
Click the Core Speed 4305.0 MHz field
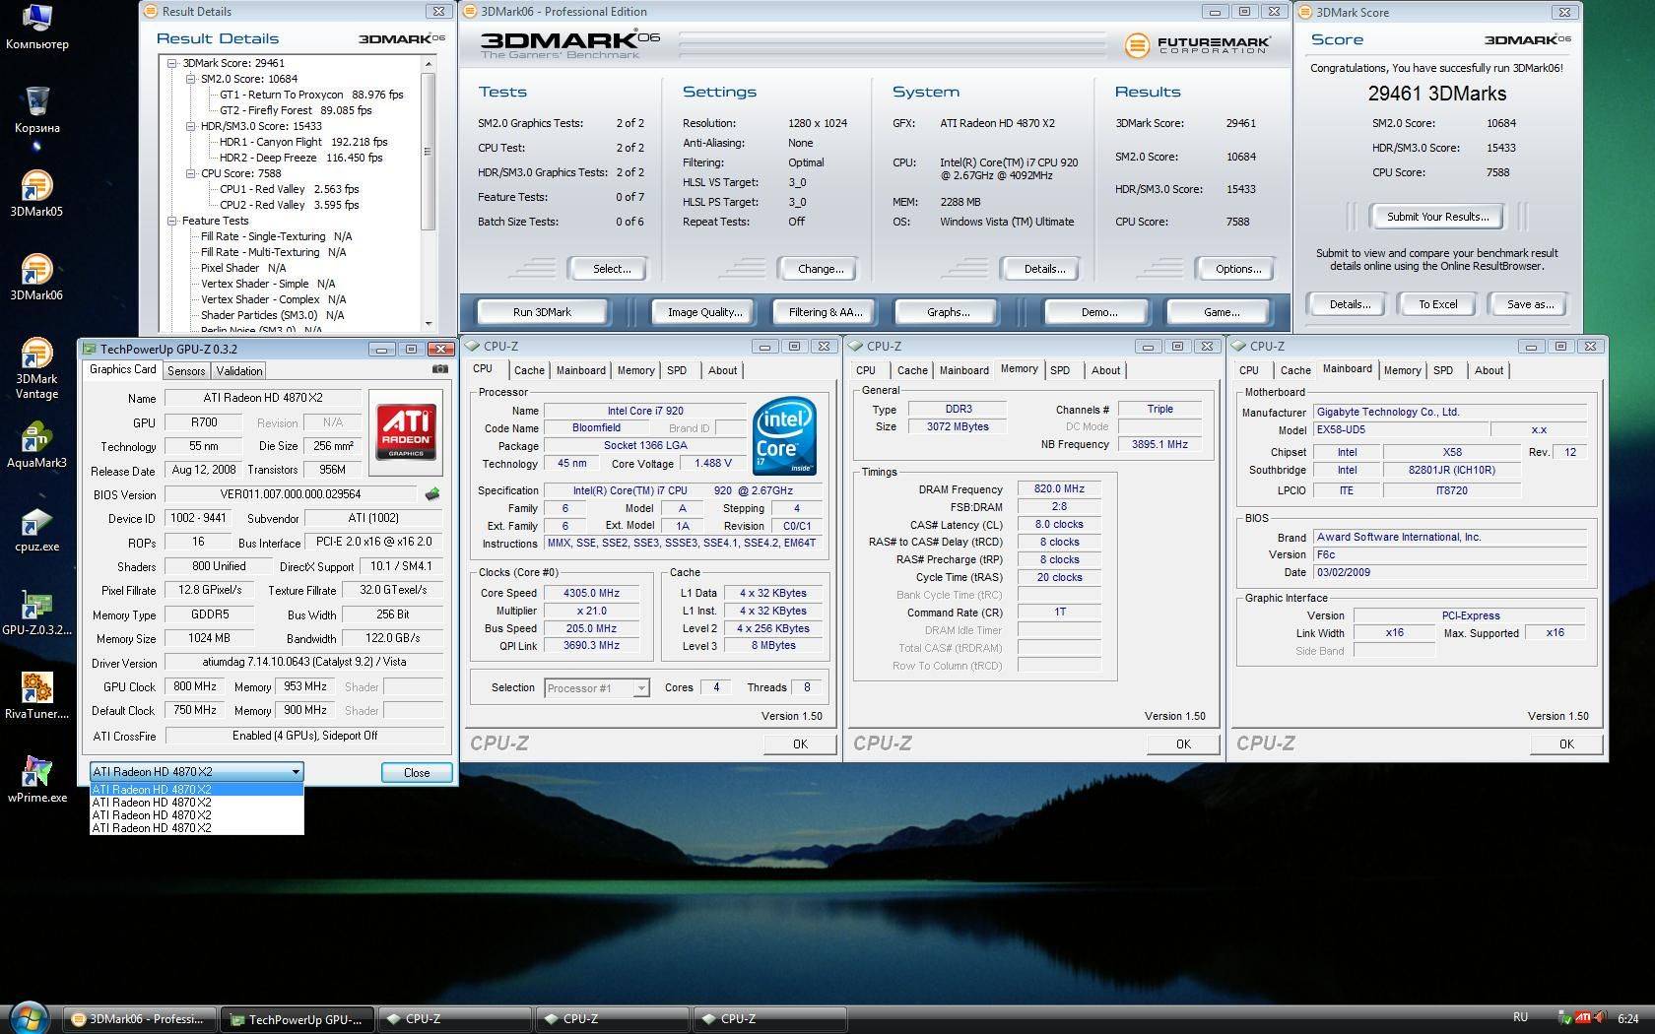coord(591,593)
